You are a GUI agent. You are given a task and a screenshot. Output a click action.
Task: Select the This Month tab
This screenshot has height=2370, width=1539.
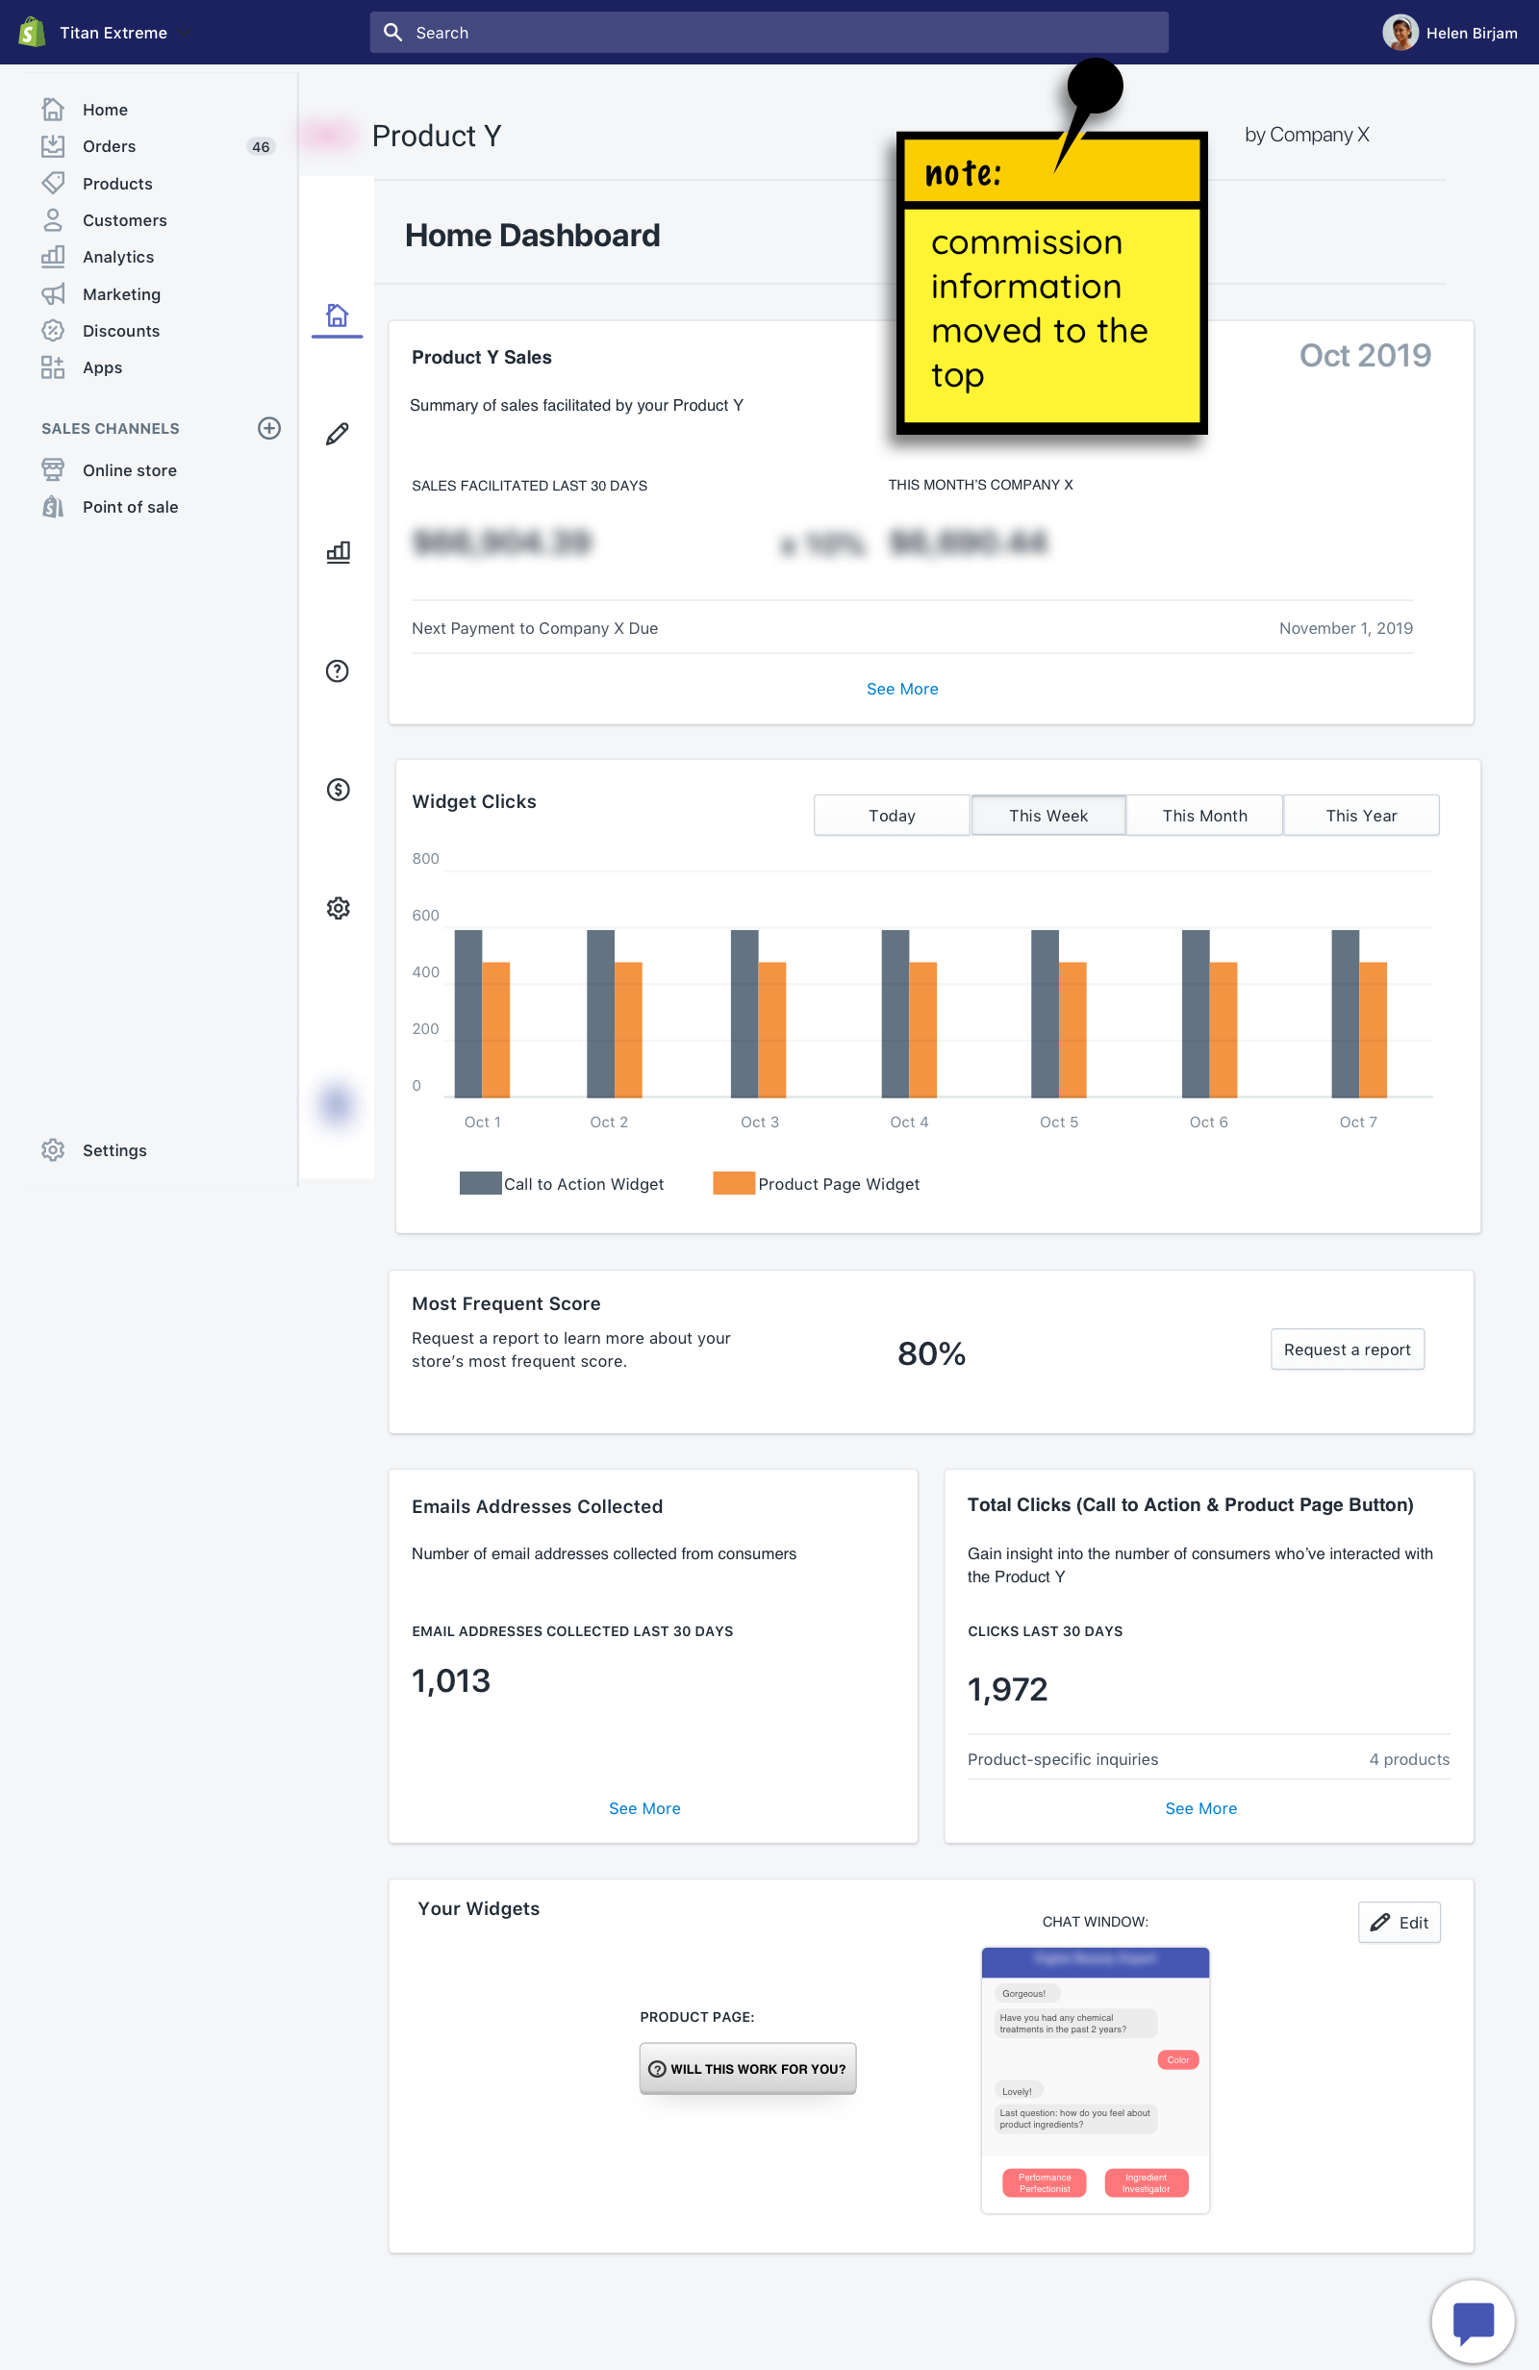pos(1204,816)
